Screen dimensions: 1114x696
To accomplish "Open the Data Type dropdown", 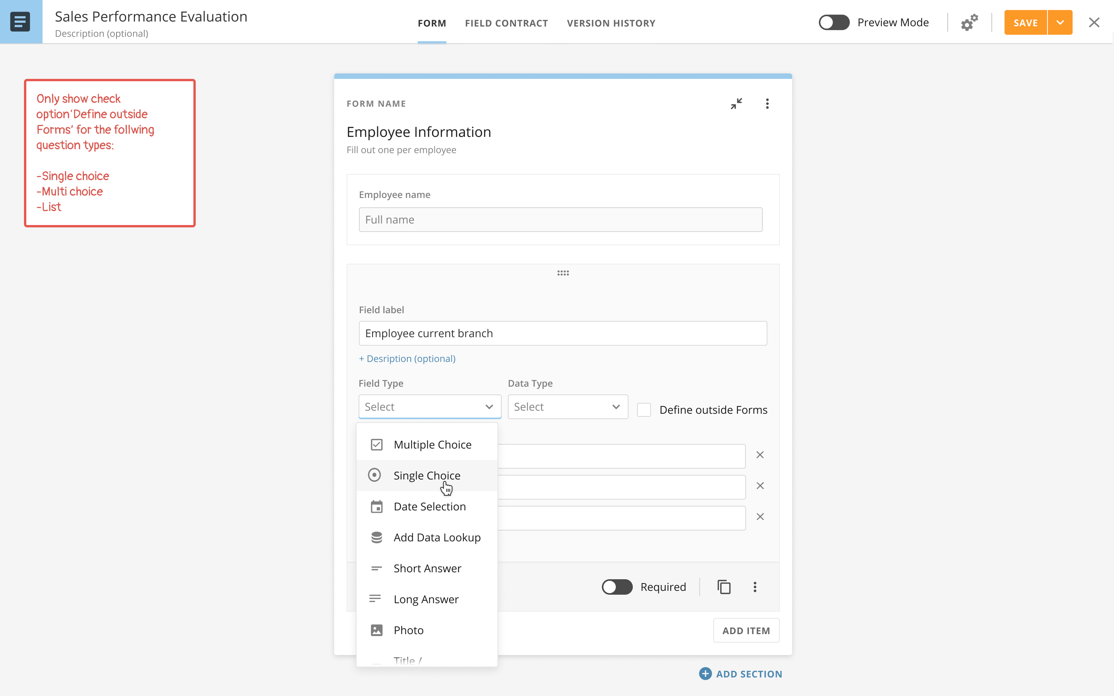I will pos(567,407).
